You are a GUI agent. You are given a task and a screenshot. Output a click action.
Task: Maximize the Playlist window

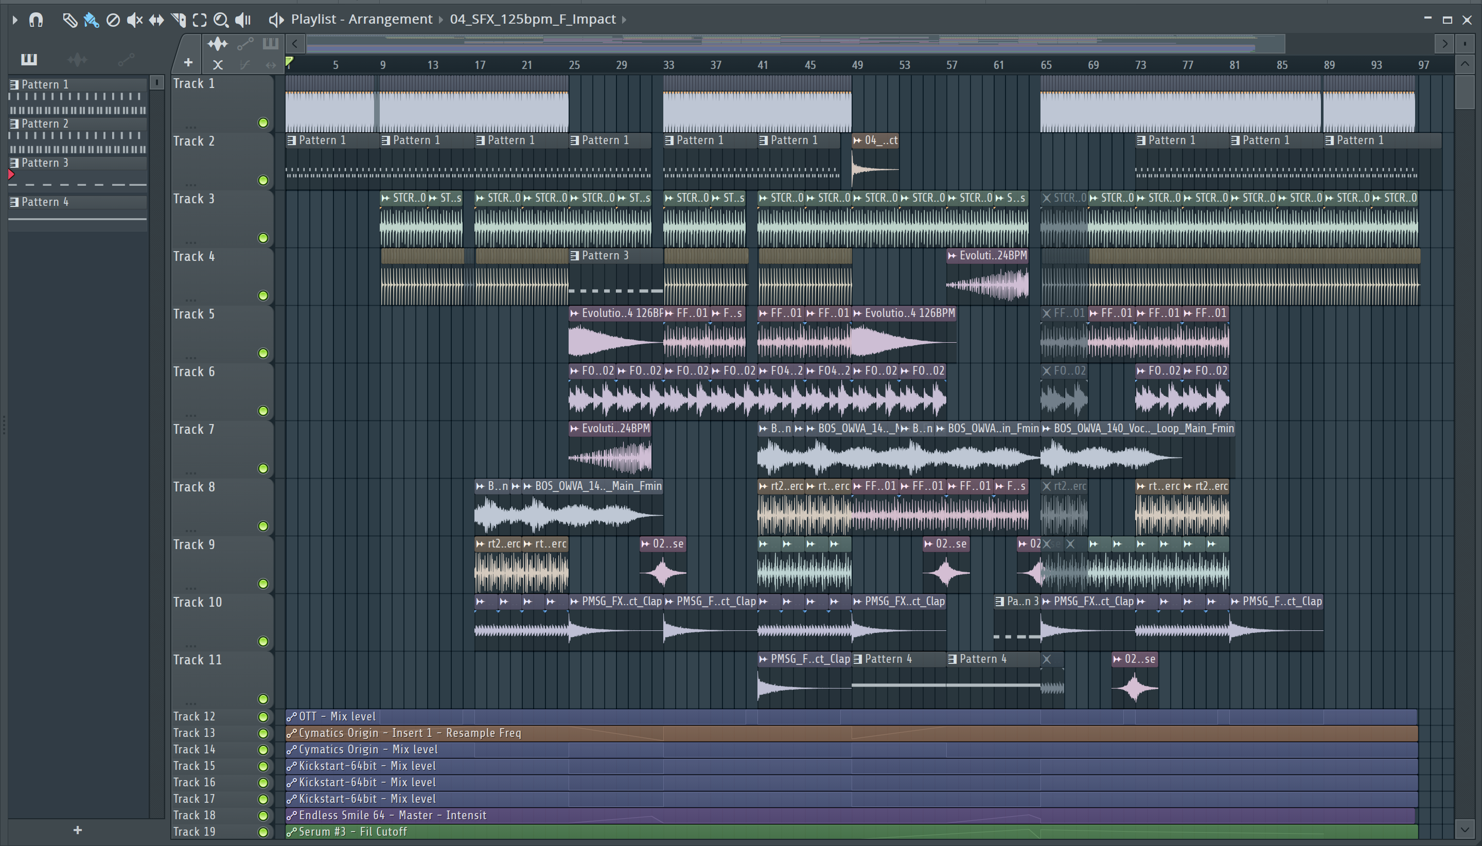(1447, 20)
